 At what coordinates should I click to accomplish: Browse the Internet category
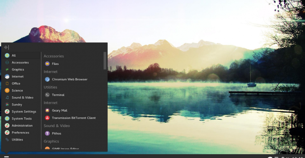point(17,76)
